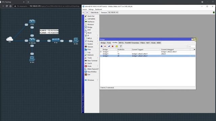This screenshot has height=121, width=216.
Task: Switch to the MDB tab
Action: pyautogui.click(x=159, y=43)
